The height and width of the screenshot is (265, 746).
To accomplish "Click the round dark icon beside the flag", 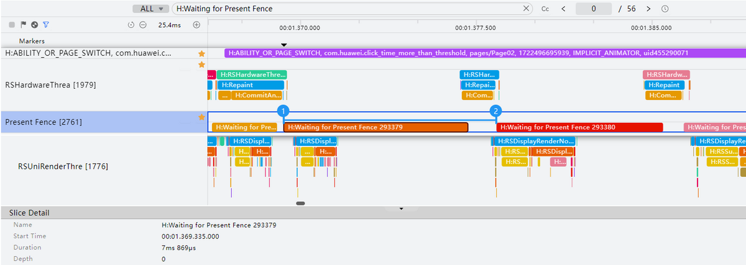I will pos(34,25).
